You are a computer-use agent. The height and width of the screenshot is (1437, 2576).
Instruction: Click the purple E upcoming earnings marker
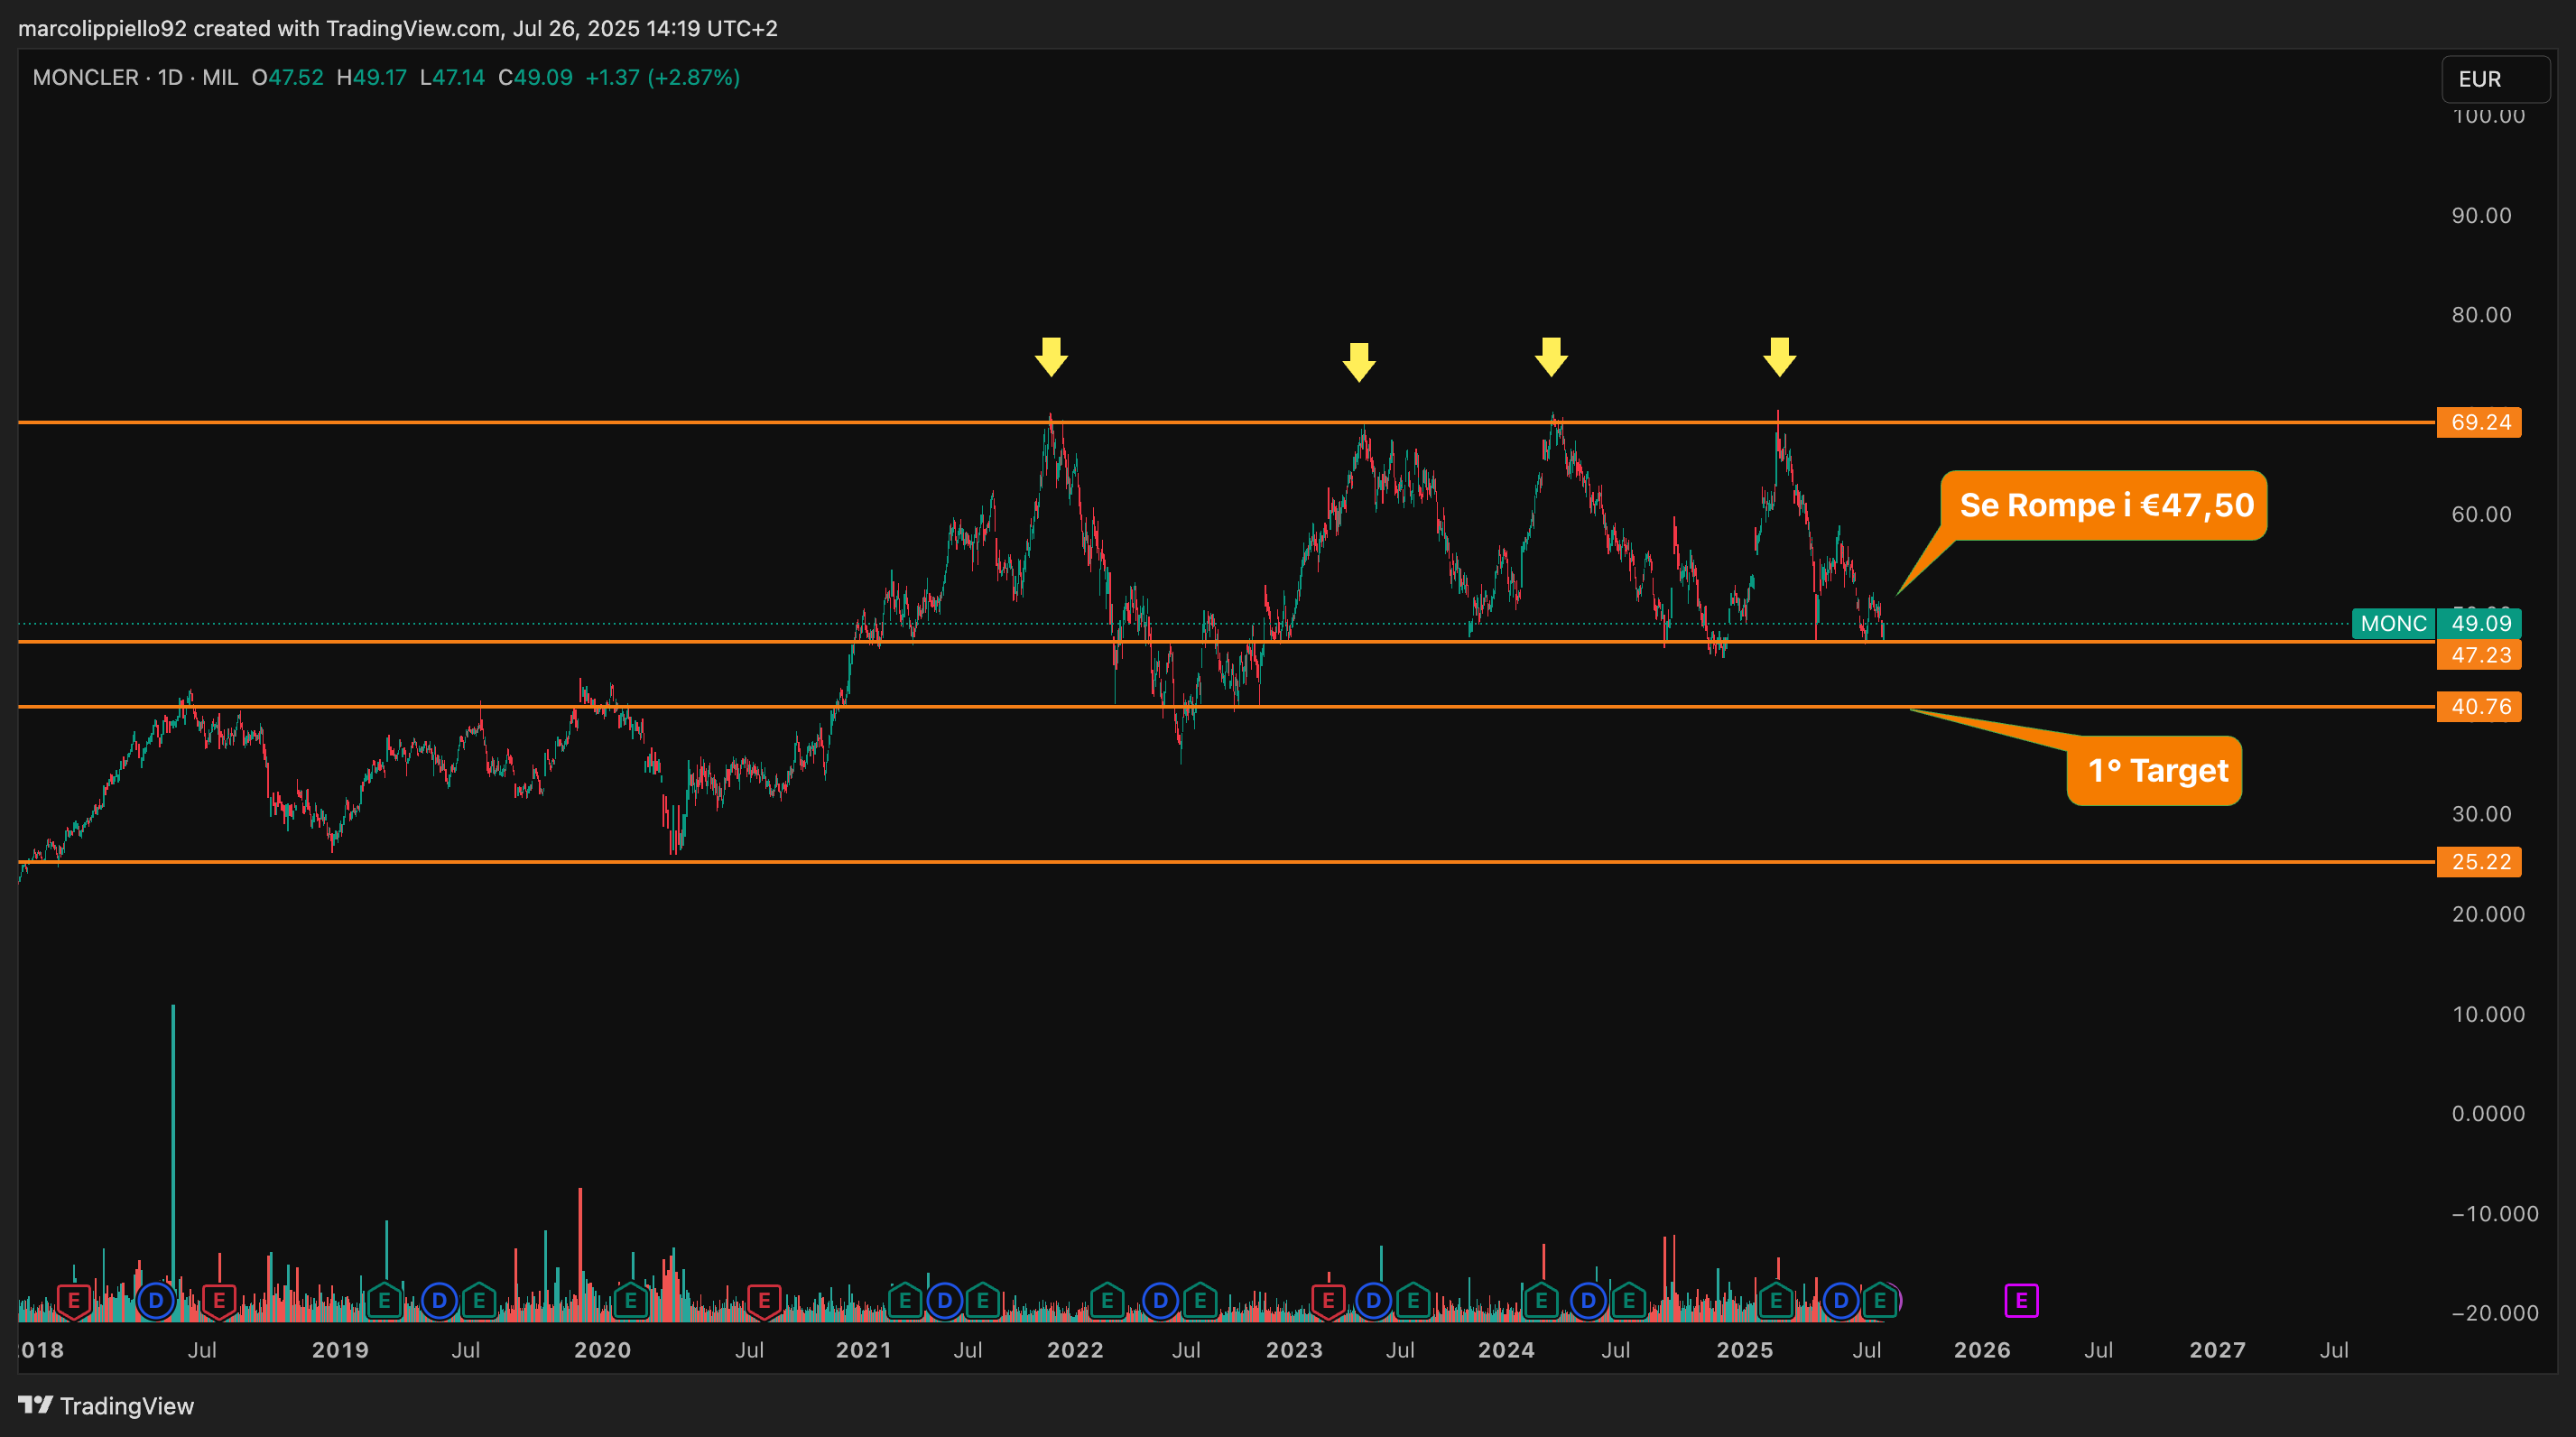click(x=2021, y=1300)
